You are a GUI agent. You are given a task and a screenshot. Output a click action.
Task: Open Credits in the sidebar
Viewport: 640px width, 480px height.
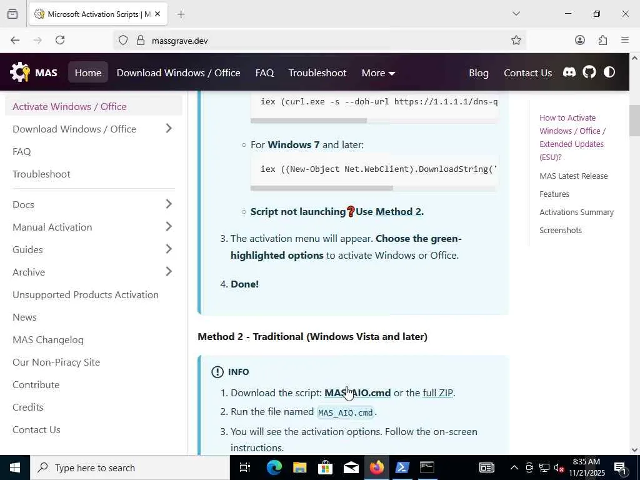(27, 407)
